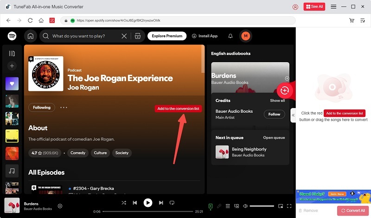Toggle Now Playing view icon
This screenshot has height=218, width=371.
211,206
